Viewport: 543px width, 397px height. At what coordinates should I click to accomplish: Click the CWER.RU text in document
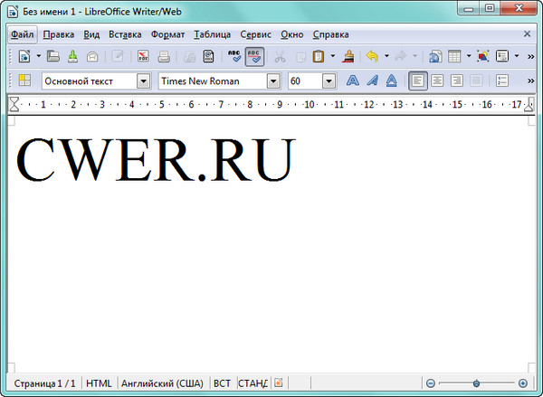tap(156, 159)
